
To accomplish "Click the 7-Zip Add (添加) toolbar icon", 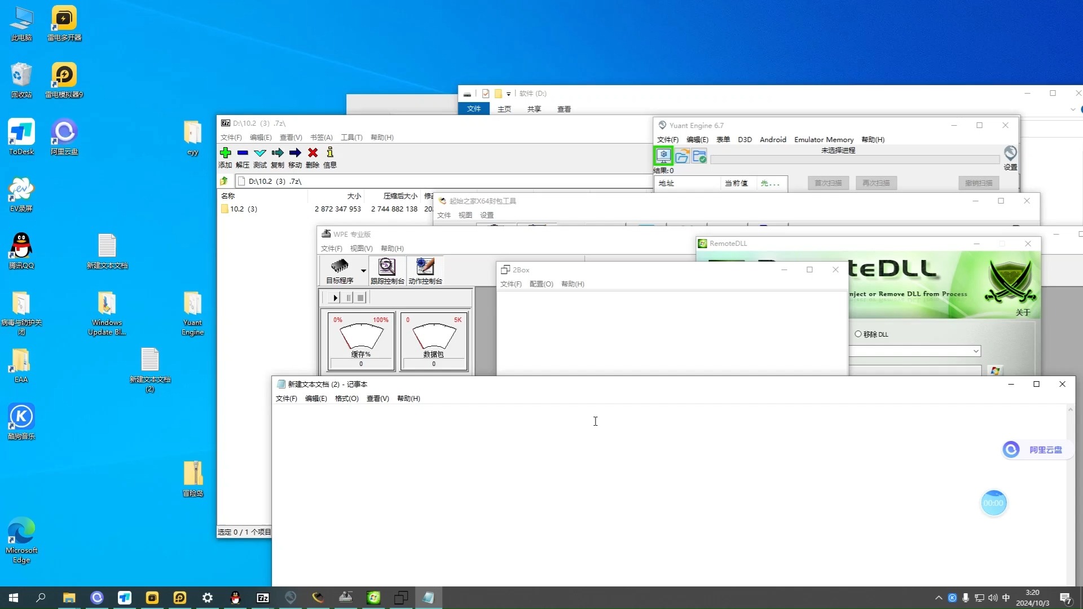I will 225,153.
